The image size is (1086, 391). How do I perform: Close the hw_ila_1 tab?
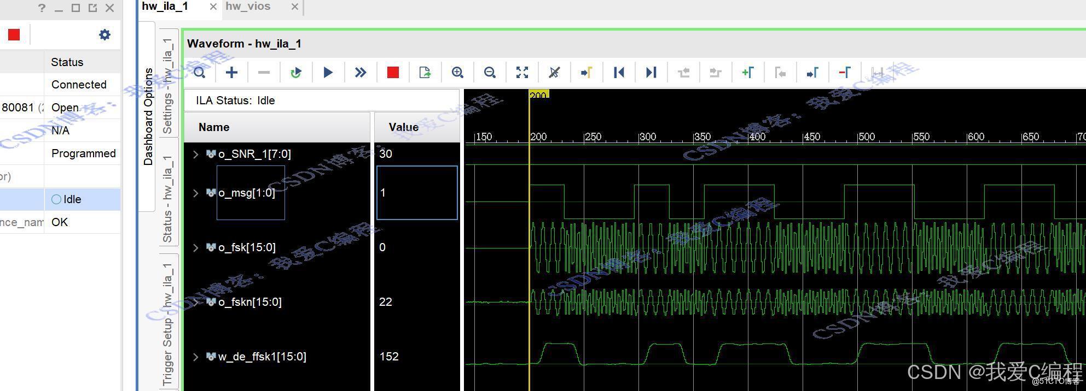click(x=213, y=7)
